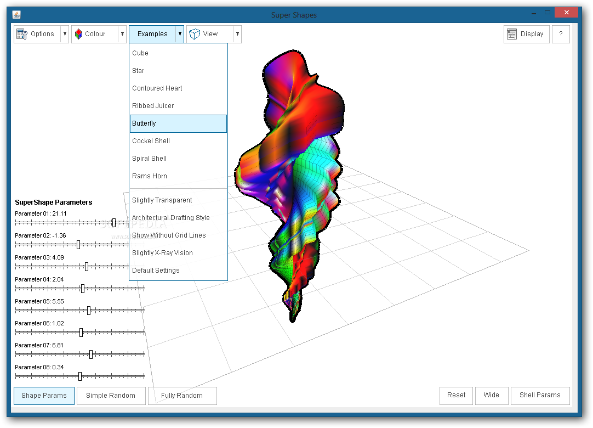This screenshot has width=593, height=428.
Task: Click the Parameter 05 slider handle
Action: point(89,311)
